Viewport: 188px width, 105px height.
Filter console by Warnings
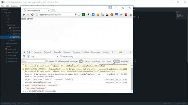pyautogui.click(x=95, y=61)
